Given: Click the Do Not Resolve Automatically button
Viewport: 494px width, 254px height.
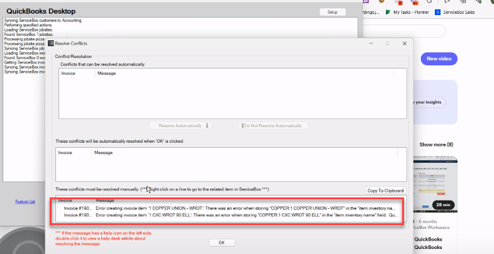Looking at the screenshot, I should 273,126.
